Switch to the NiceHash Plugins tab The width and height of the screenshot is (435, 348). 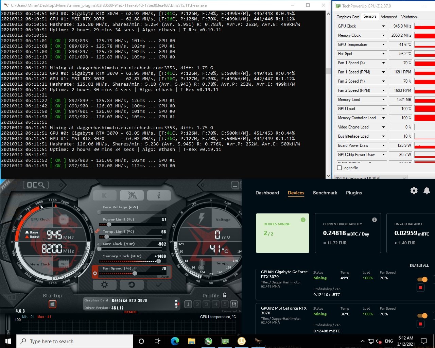(x=354, y=193)
